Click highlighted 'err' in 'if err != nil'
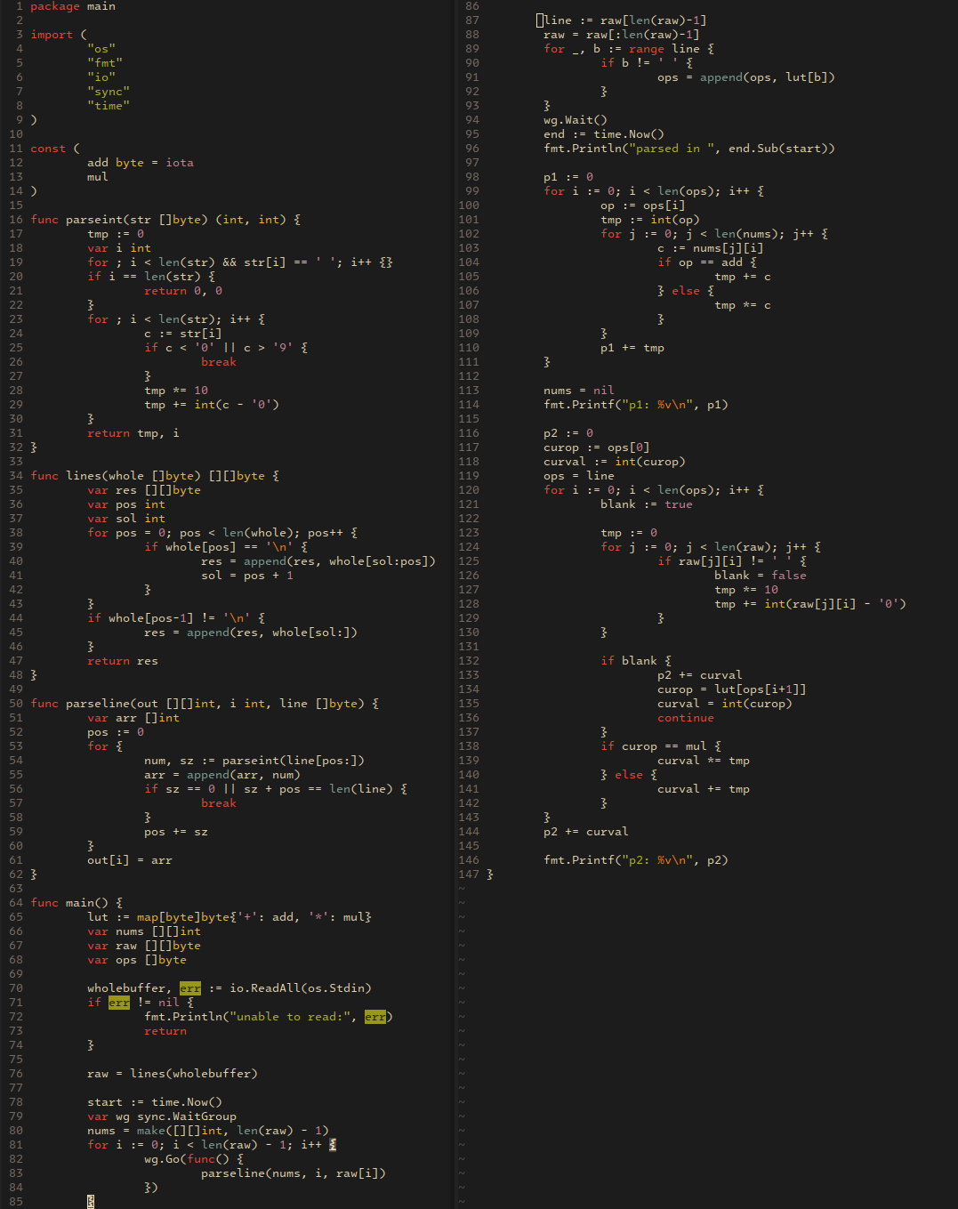 (x=119, y=1003)
